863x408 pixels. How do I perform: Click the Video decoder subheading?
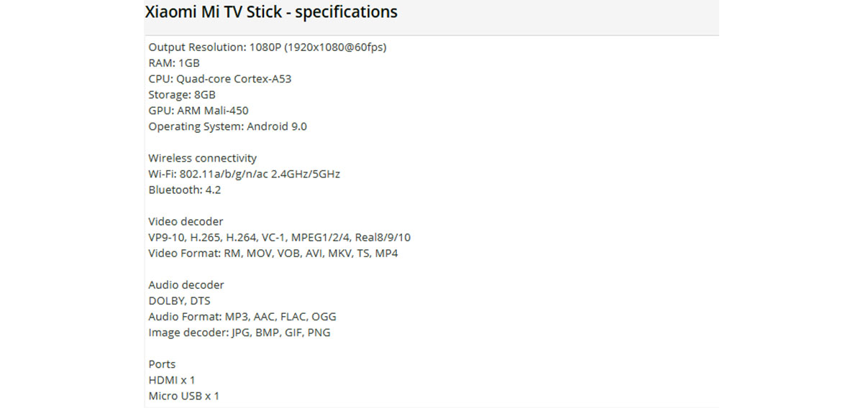[x=186, y=221]
